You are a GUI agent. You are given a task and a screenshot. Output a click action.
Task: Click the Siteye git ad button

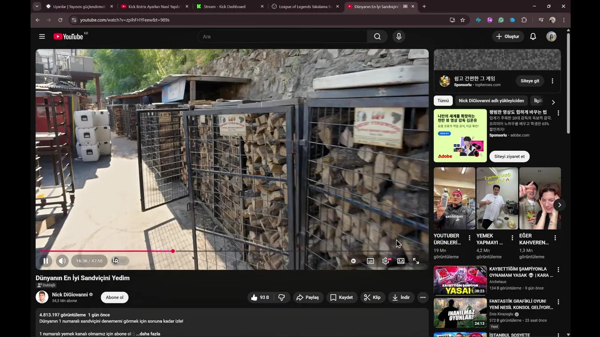click(530, 81)
